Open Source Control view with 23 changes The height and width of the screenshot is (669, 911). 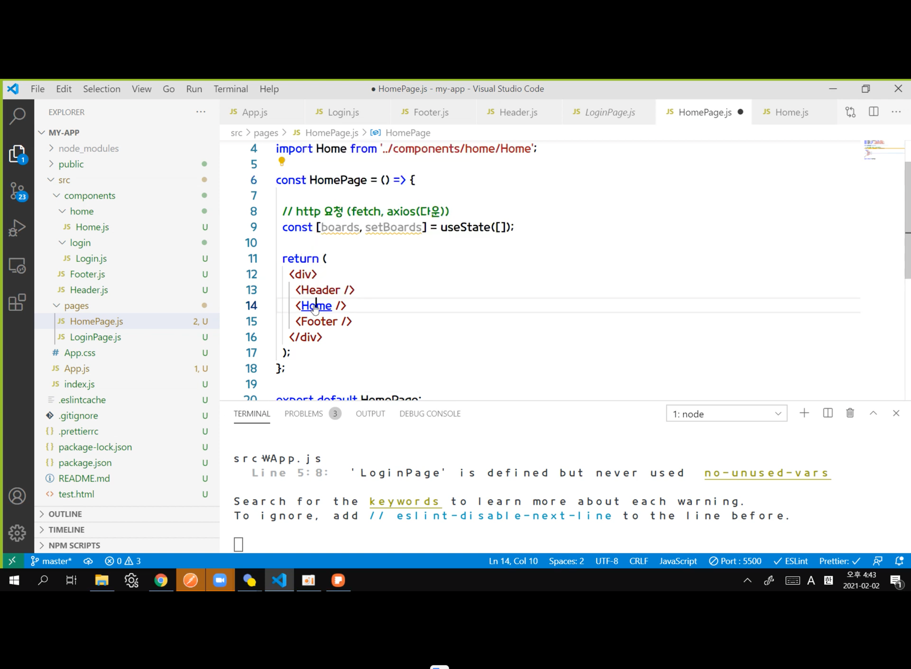17,192
